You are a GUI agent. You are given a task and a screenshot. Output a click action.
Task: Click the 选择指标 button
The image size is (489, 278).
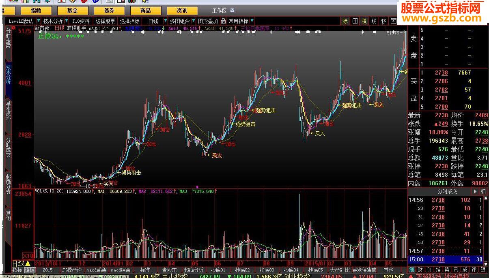tap(130, 21)
